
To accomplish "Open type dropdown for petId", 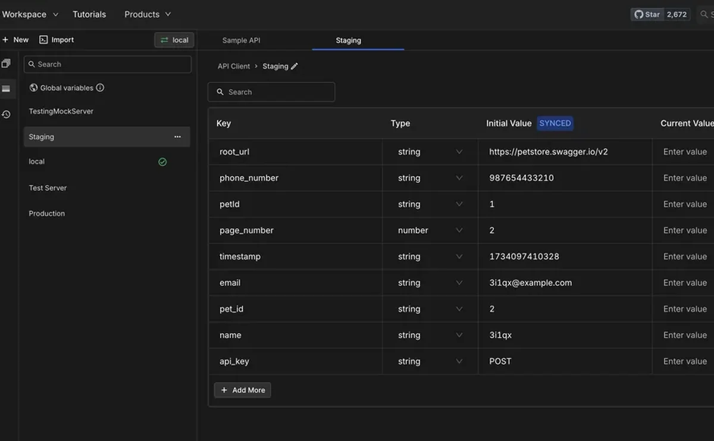I will tap(430, 204).
